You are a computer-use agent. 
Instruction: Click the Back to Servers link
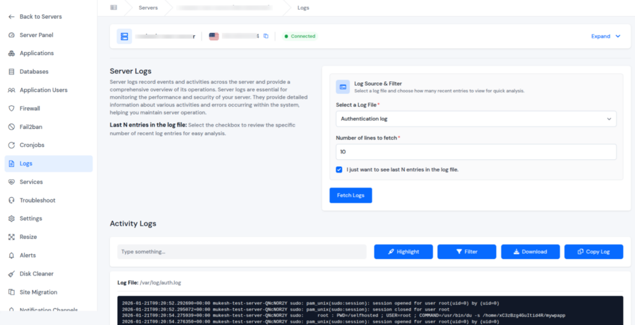point(40,17)
